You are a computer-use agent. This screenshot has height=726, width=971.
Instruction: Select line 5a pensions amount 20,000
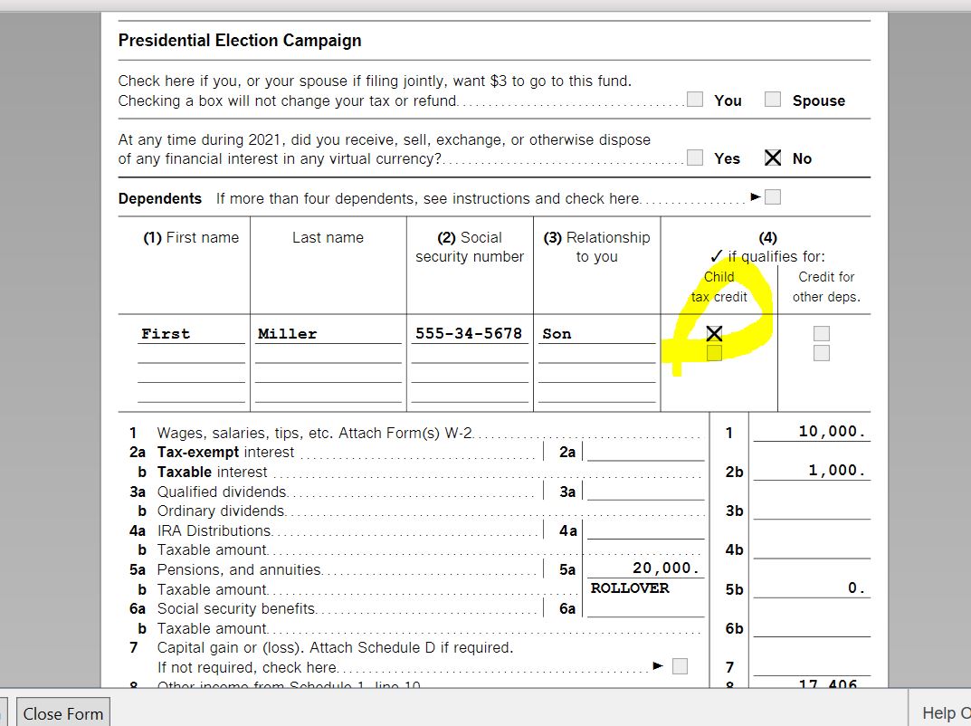click(x=645, y=568)
